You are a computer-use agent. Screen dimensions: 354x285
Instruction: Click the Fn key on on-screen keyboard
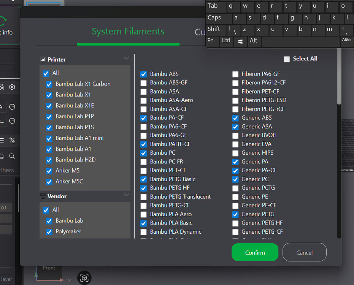pyautogui.click(x=213, y=41)
